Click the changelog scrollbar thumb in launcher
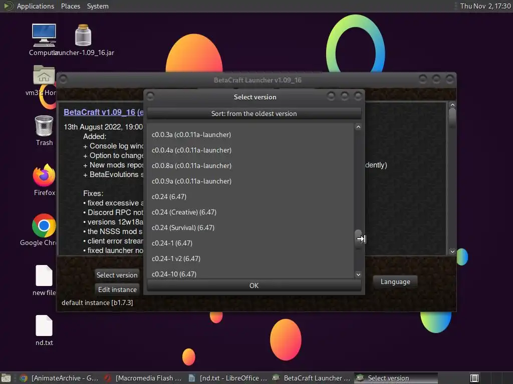 [x=452, y=117]
